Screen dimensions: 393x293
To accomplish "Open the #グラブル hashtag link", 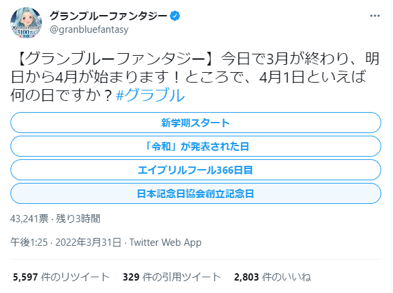I will point(149,94).
